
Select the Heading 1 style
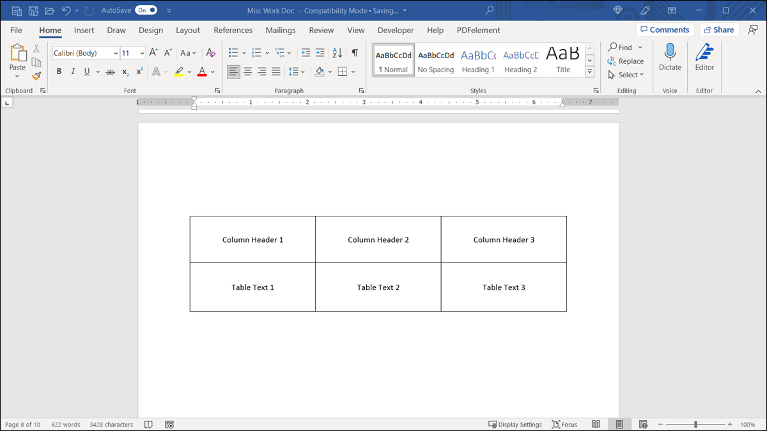point(478,59)
